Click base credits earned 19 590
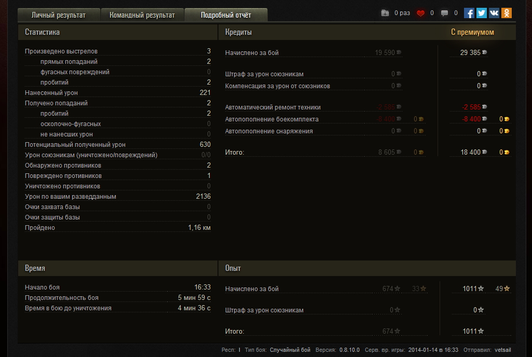The height and width of the screenshot is (357, 532). pyautogui.click(x=385, y=52)
